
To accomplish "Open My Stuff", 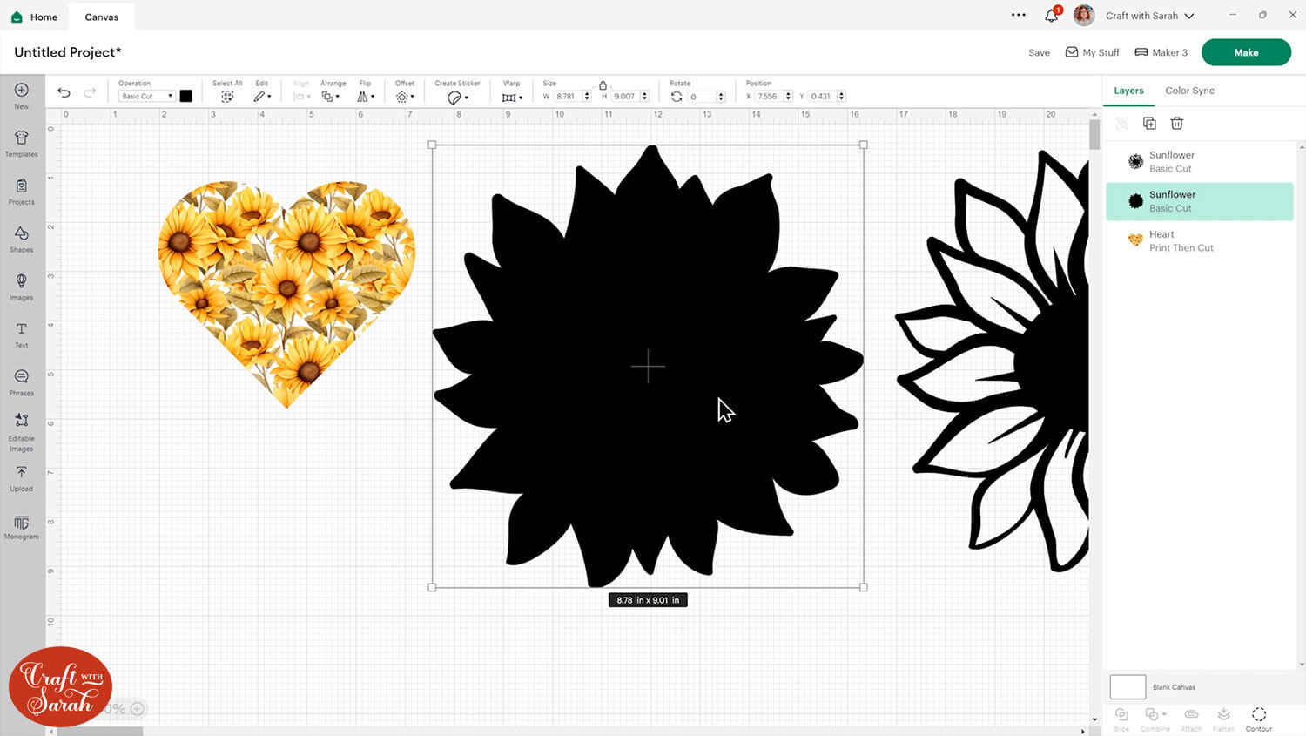I will click(1093, 52).
